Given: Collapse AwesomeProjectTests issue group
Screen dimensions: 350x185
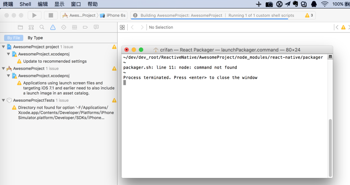Looking at the screenshot, I should pos(3,100).
